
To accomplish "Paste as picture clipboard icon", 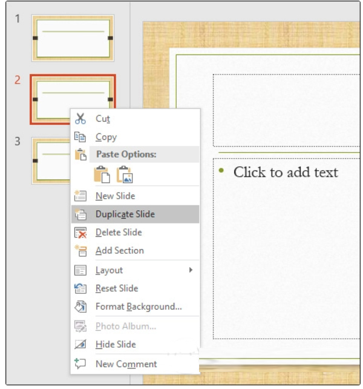I will [x=125, y=175].
